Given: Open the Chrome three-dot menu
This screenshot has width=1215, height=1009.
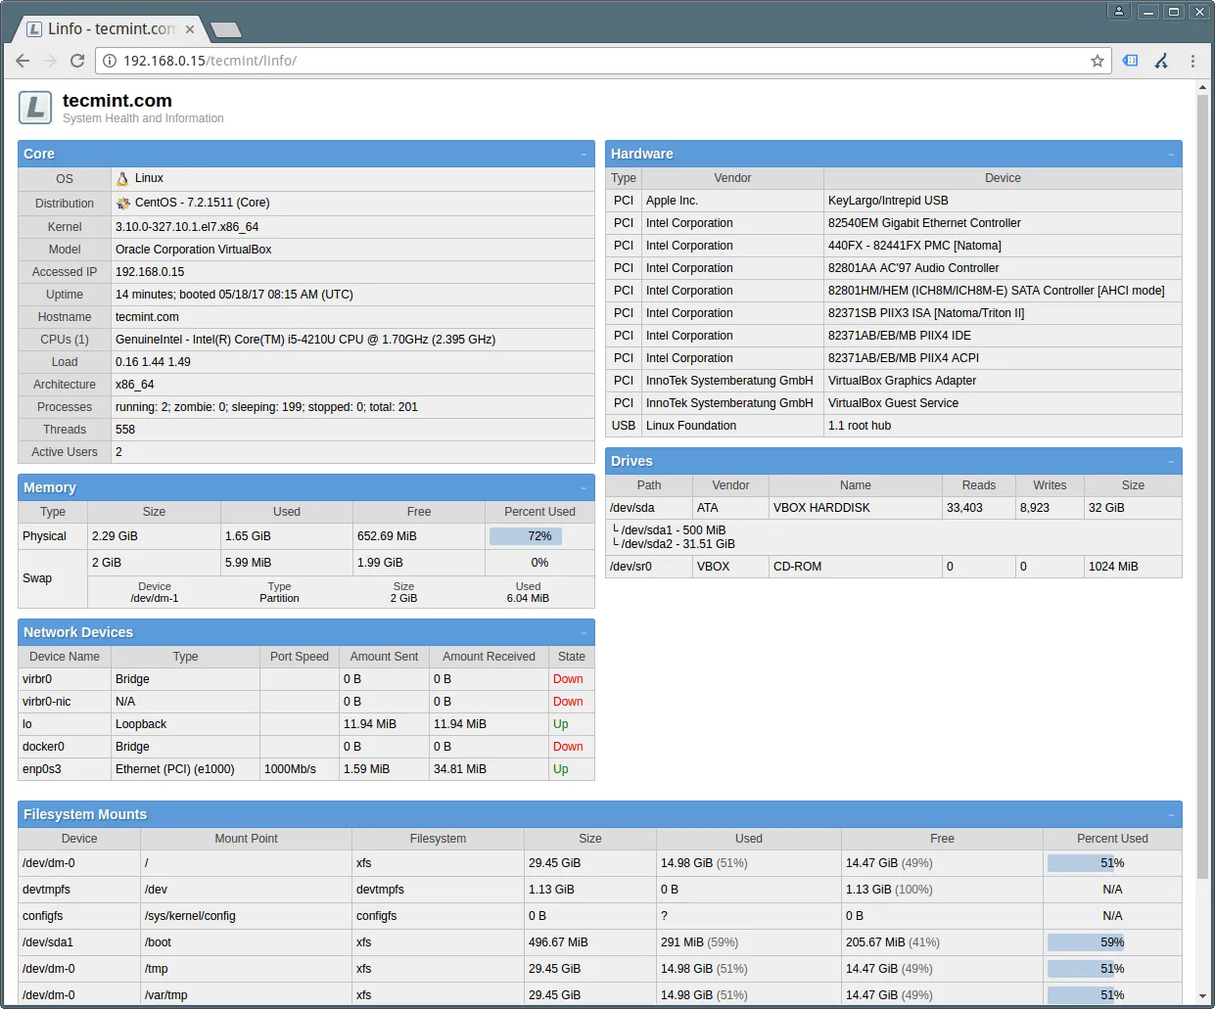Looking at the screenshot, I should 1193,60.
